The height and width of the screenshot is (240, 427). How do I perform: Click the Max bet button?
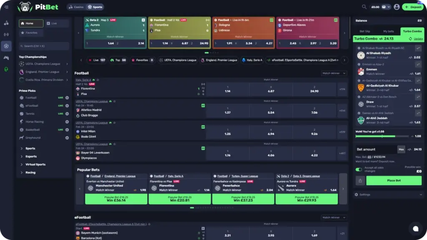pos(401,150)
